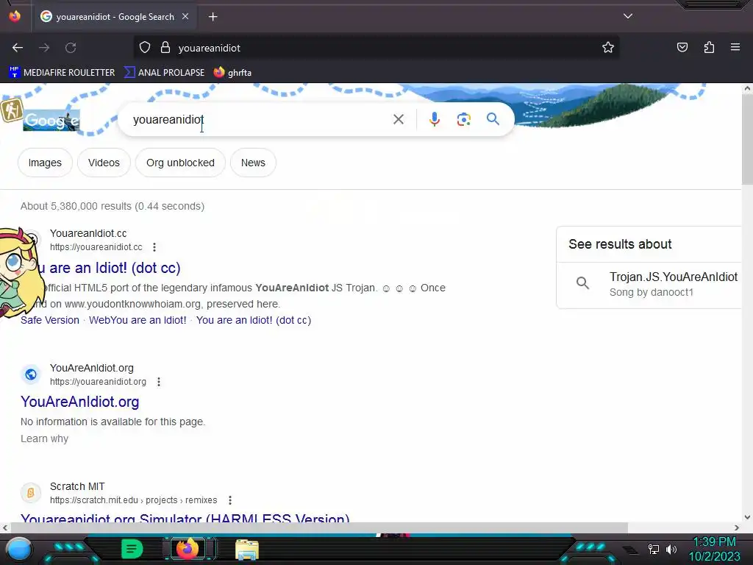Screen dimensions: 753x565
Task: Click the address bar URL text
Action: pyautogui.click(x=210, y=48)
